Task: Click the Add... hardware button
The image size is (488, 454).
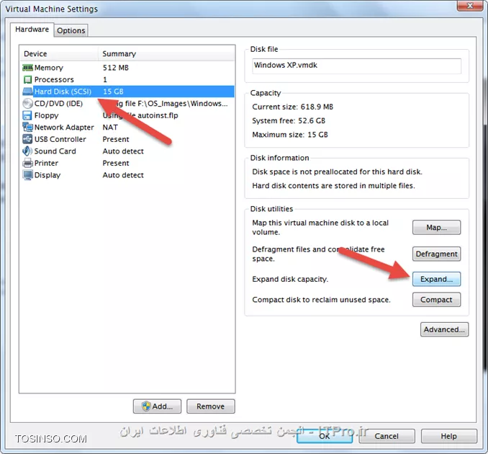Action: pyautogui.click(x=157, y=406)
